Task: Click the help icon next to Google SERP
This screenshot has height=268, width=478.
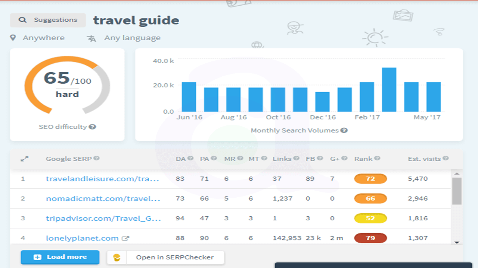Action: pyautogui.click(x=96, y=159)
